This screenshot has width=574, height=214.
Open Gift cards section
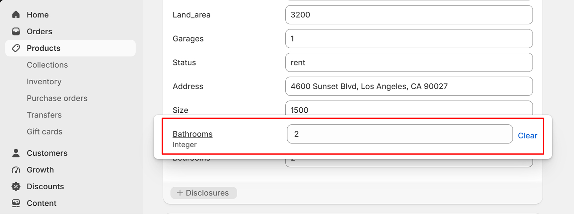pyautogui.click(x=45, y=131)
